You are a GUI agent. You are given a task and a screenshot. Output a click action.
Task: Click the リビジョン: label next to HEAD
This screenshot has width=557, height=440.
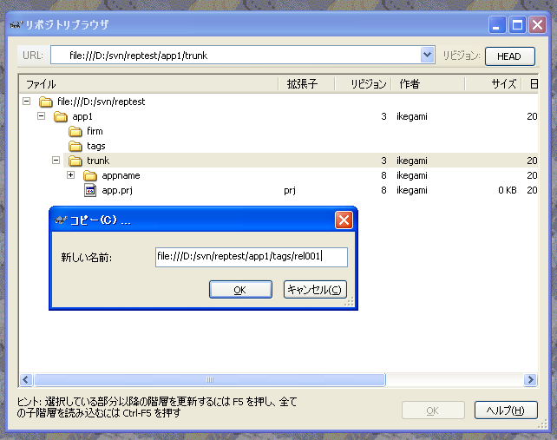click(461, 56)
